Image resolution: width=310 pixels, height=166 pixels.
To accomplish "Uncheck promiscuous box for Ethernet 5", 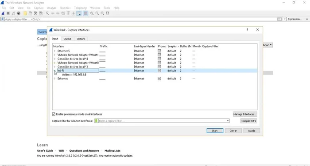I will tap(159, 51).
